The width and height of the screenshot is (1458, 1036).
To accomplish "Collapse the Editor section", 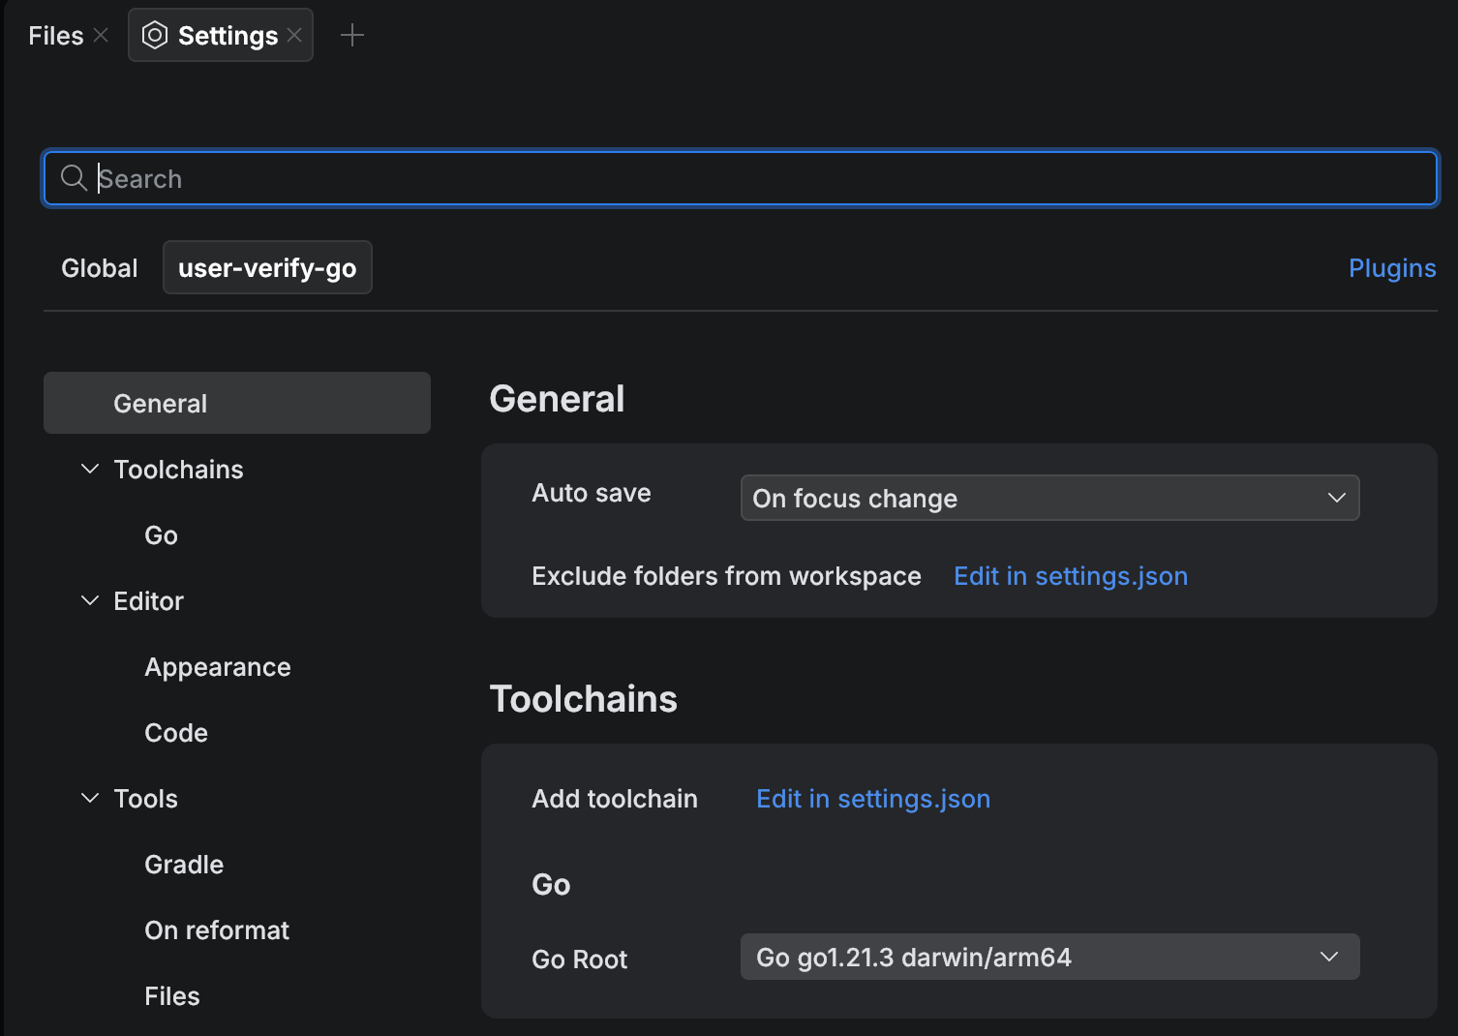I will (89, 600).
